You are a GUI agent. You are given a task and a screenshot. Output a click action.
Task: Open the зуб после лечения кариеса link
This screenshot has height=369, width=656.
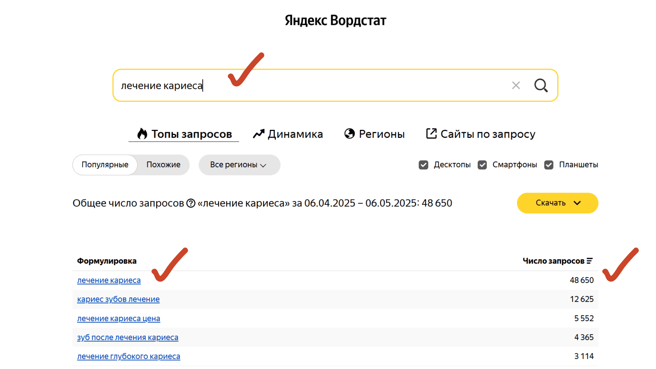(x=127, y=338)
